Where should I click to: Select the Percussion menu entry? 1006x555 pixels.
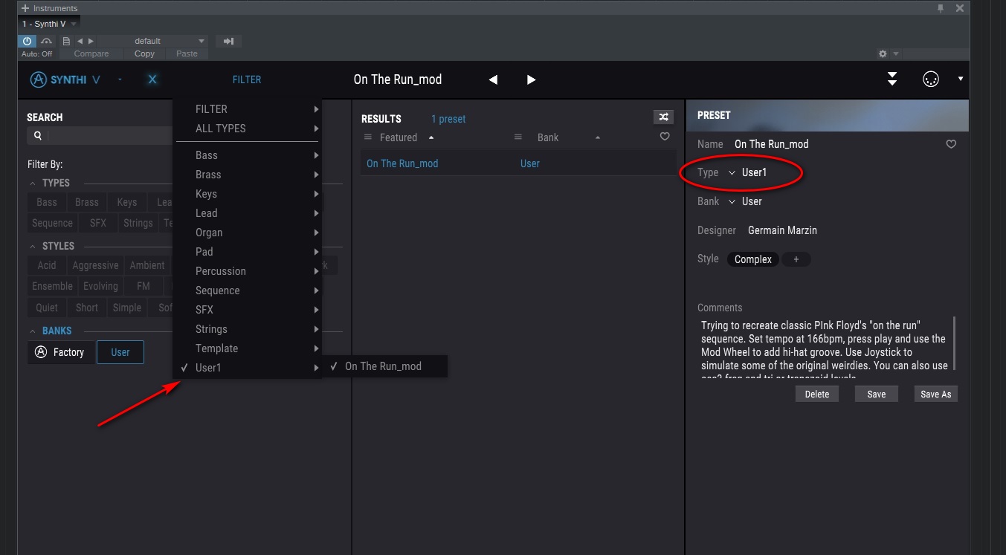pos(221,271)
